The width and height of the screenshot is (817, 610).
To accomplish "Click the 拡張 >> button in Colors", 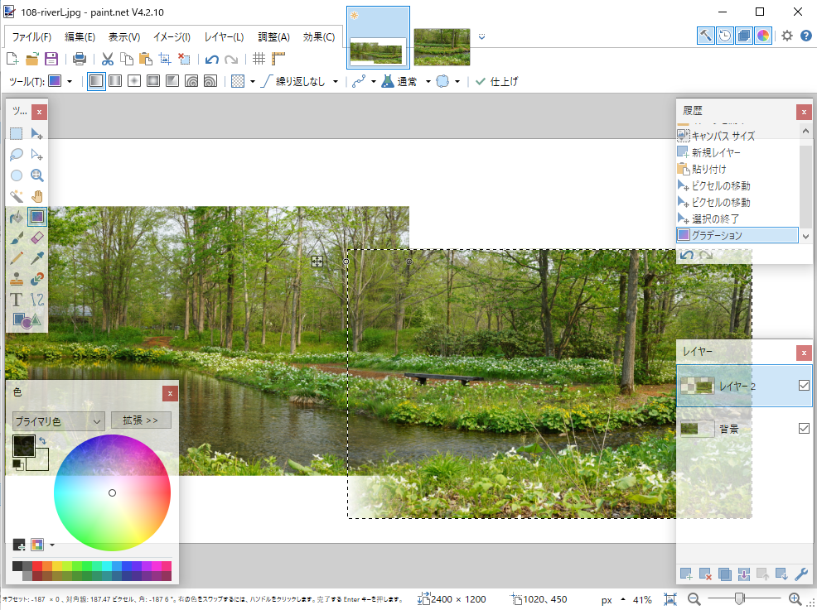I will (x=141, y=420).
